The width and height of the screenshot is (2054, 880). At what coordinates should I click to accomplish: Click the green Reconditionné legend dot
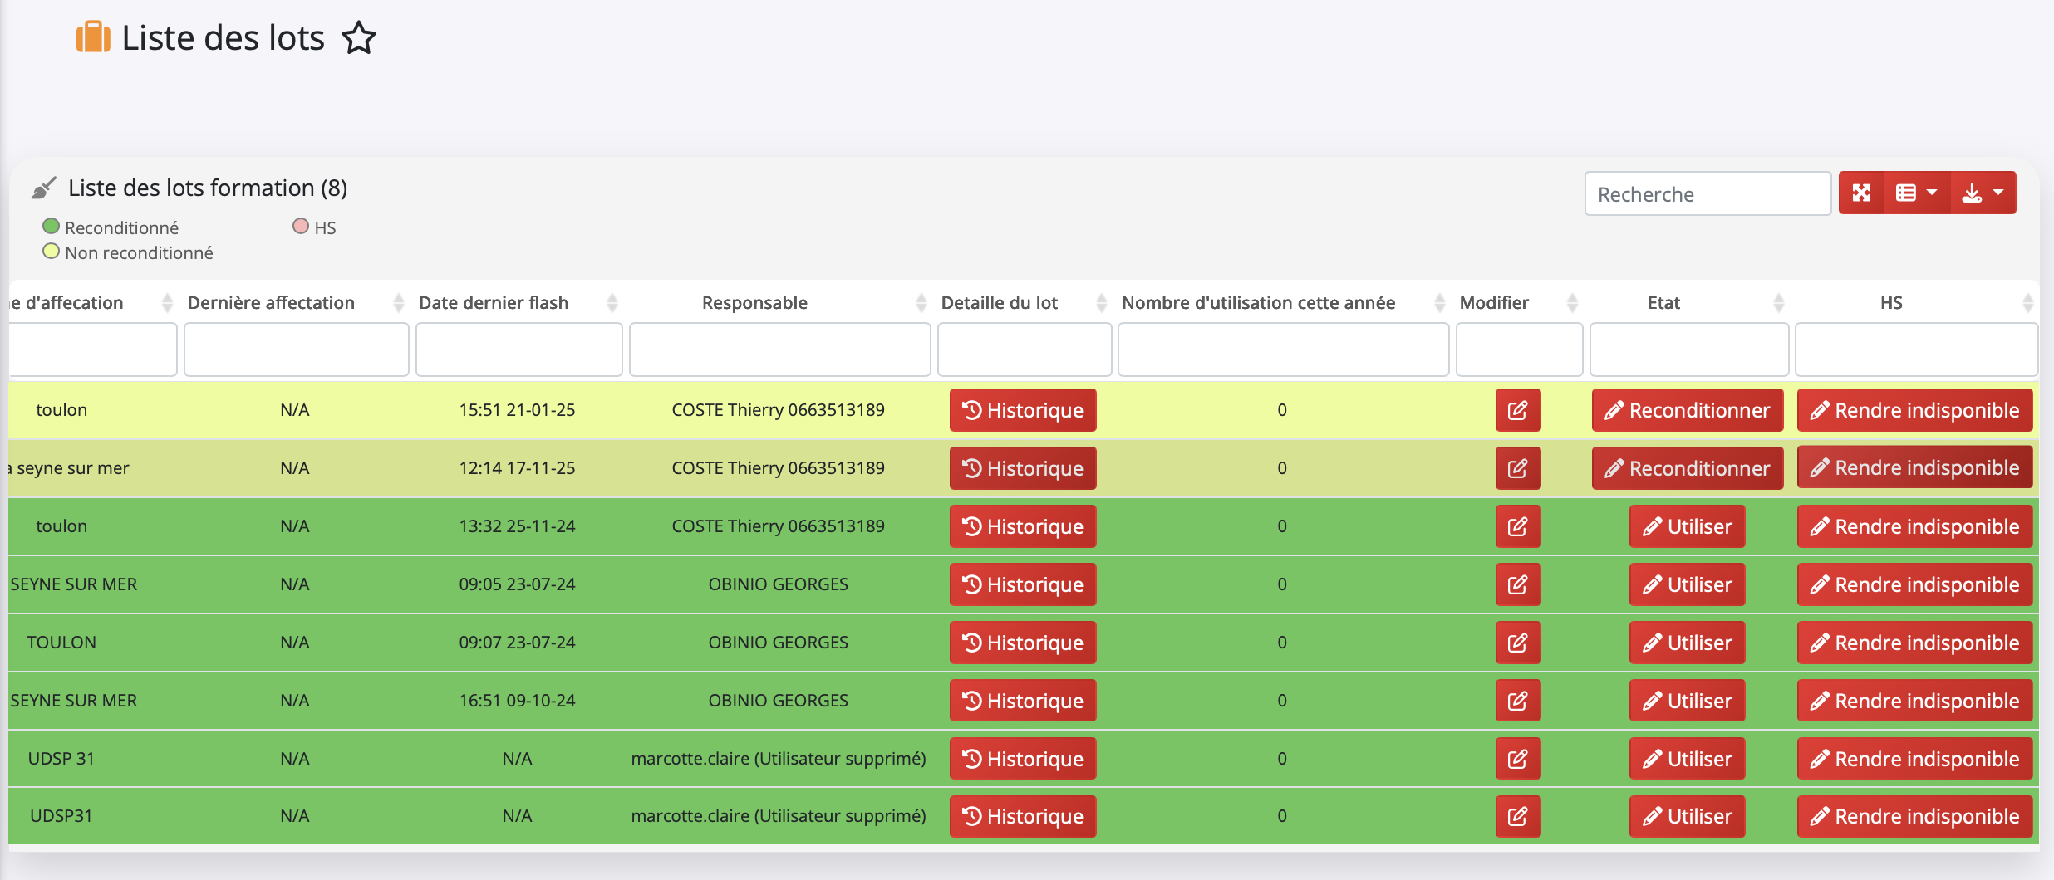coord(52,227)
